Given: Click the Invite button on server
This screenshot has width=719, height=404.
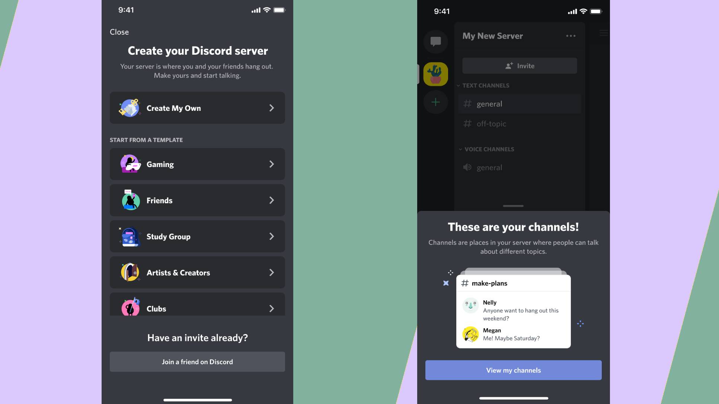Looking at the screenshot, I should (x=520, y=65).
